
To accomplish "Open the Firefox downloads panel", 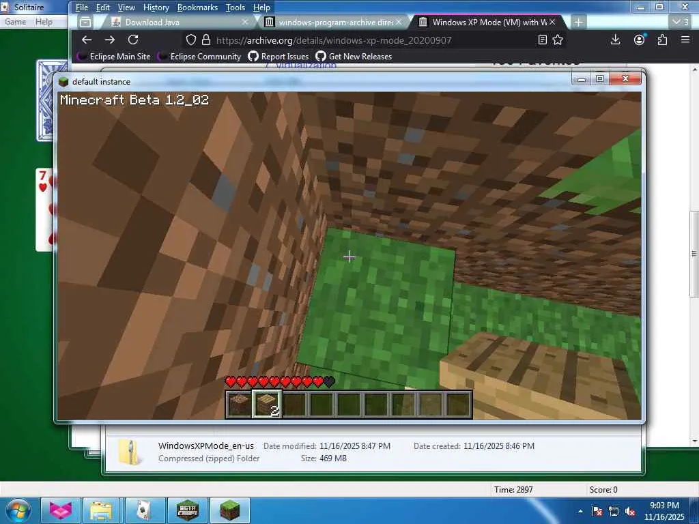I will click(x=615, y=40).
